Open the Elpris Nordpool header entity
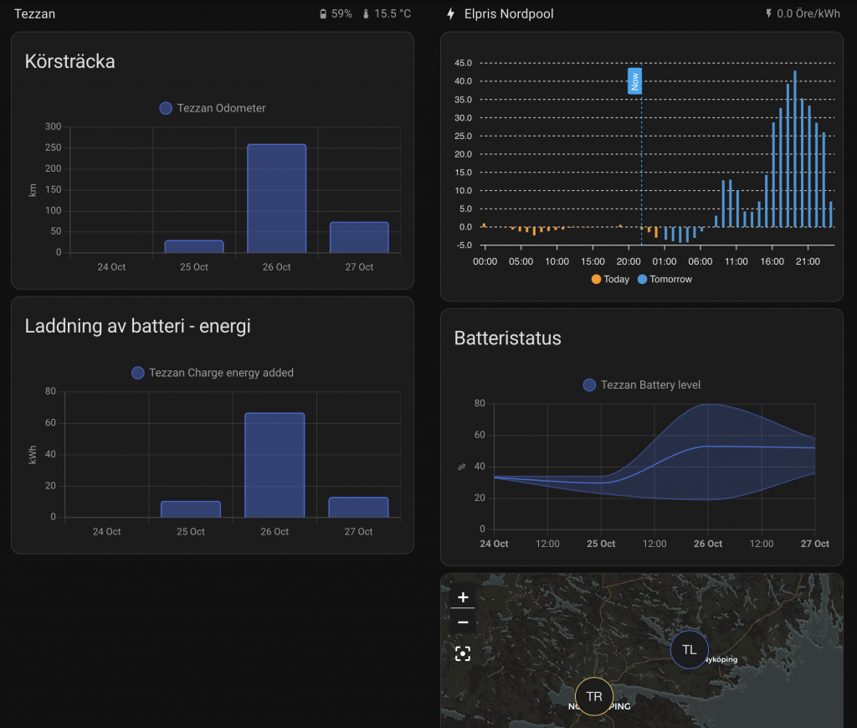This screenshot has height=728, width=857. (509, 14)
